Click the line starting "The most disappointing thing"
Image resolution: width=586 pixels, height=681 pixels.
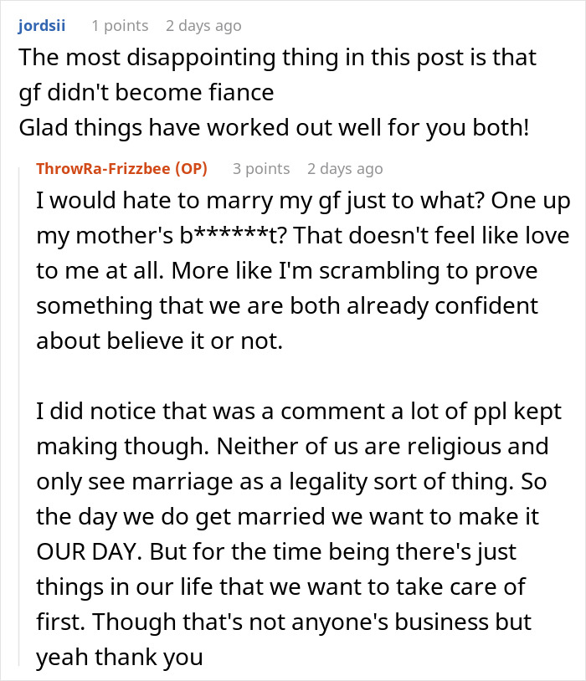pos(277,58)
